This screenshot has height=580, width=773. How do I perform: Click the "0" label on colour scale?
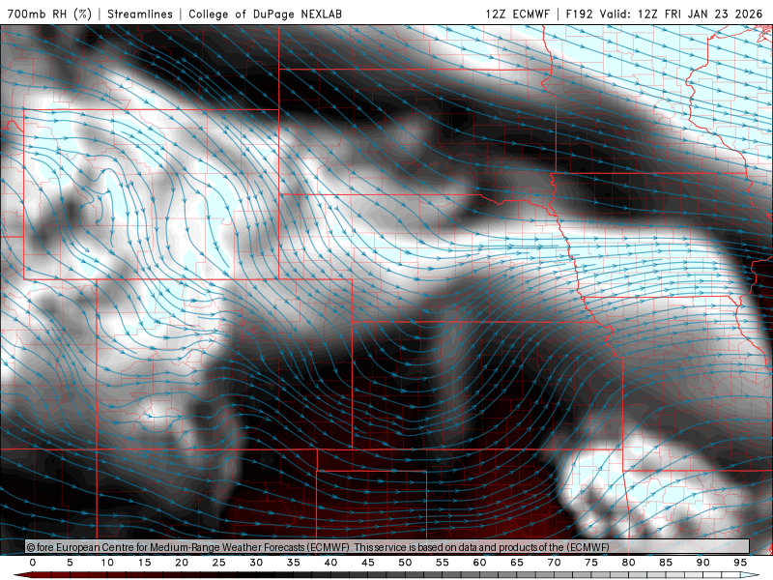[x=33, y=563]
